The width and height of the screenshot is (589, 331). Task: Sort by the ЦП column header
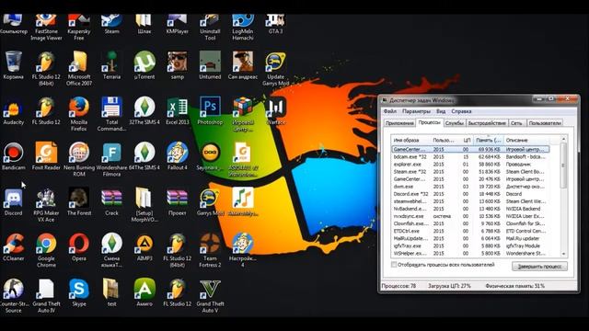[x=467, y=140]
